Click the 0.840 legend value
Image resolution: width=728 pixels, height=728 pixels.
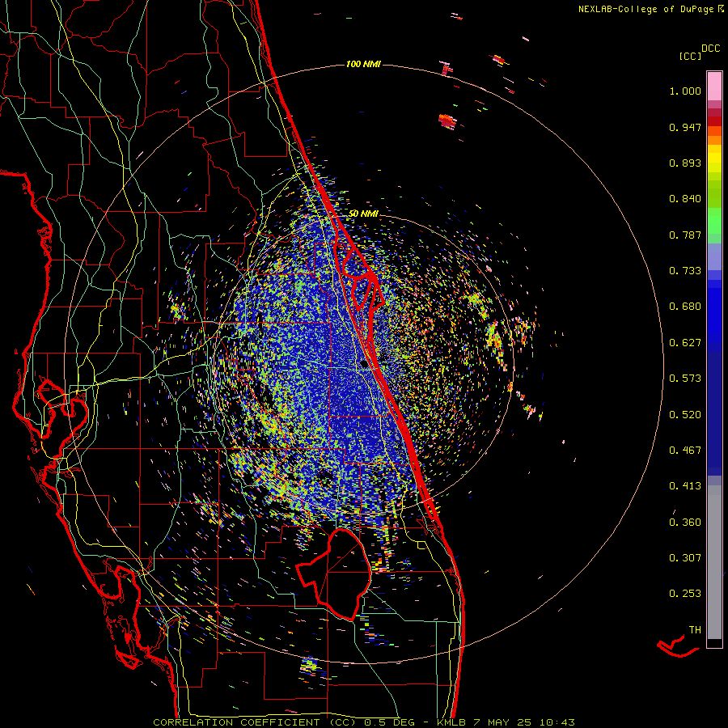pyautogui.click(x=685, y=199)
